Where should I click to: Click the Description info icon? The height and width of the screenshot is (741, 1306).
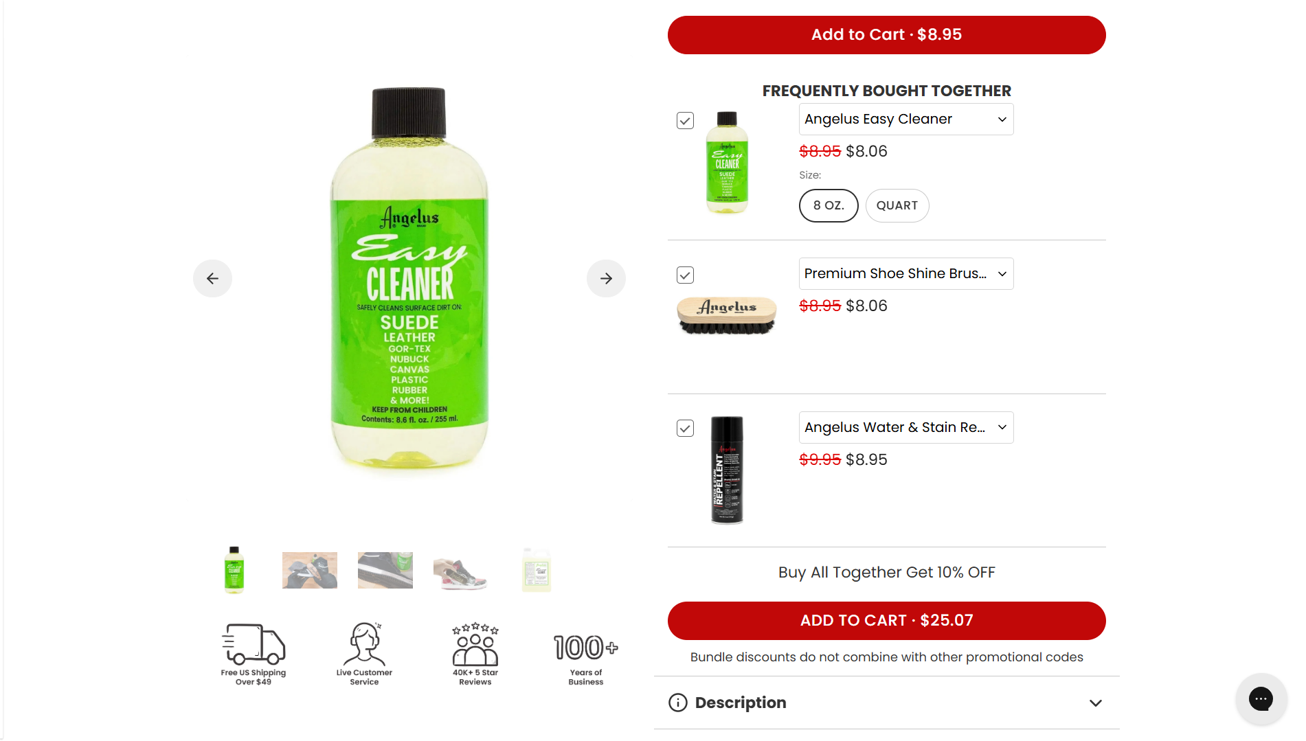(677, 703)
